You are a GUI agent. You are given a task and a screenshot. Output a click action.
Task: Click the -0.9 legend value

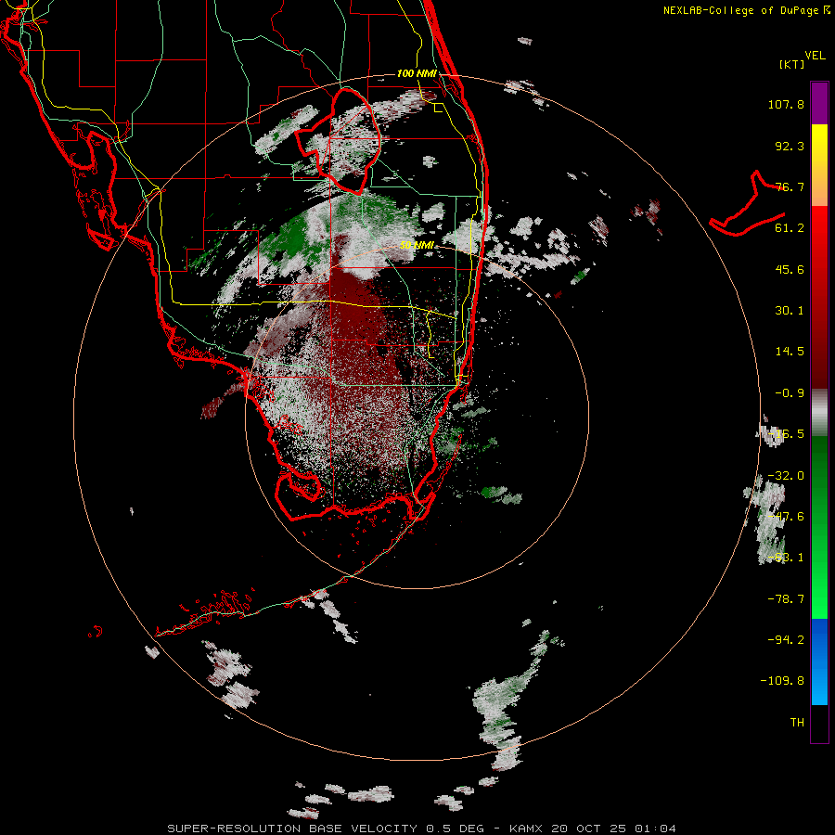tap(790, 393)
